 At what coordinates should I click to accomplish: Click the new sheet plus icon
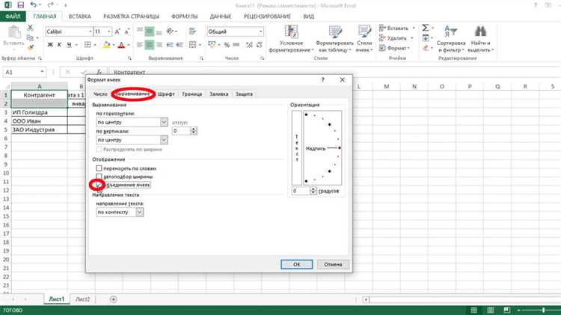click(x=114, y=299)
